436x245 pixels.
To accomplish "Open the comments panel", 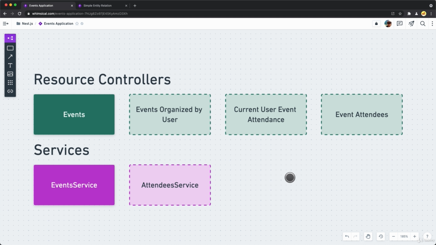I will (400, 23).
